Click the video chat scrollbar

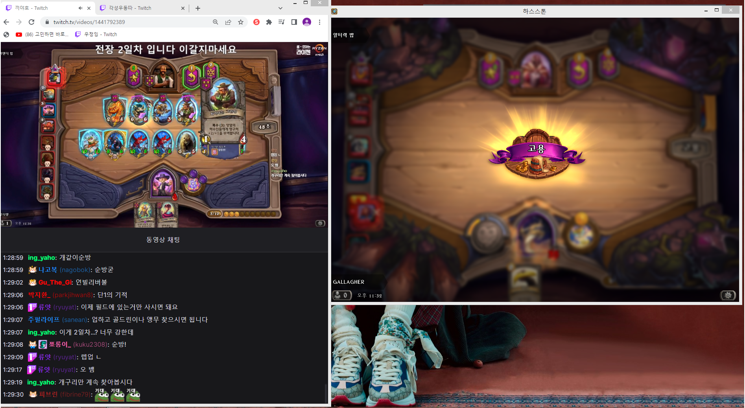[325, 393]
